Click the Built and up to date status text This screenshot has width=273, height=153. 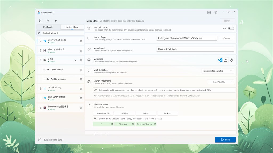tap(53, 140)
